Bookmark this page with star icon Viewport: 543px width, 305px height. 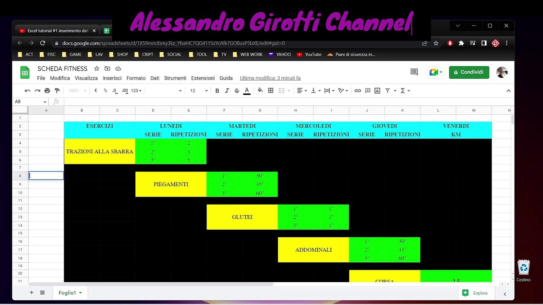coord(436,43)
